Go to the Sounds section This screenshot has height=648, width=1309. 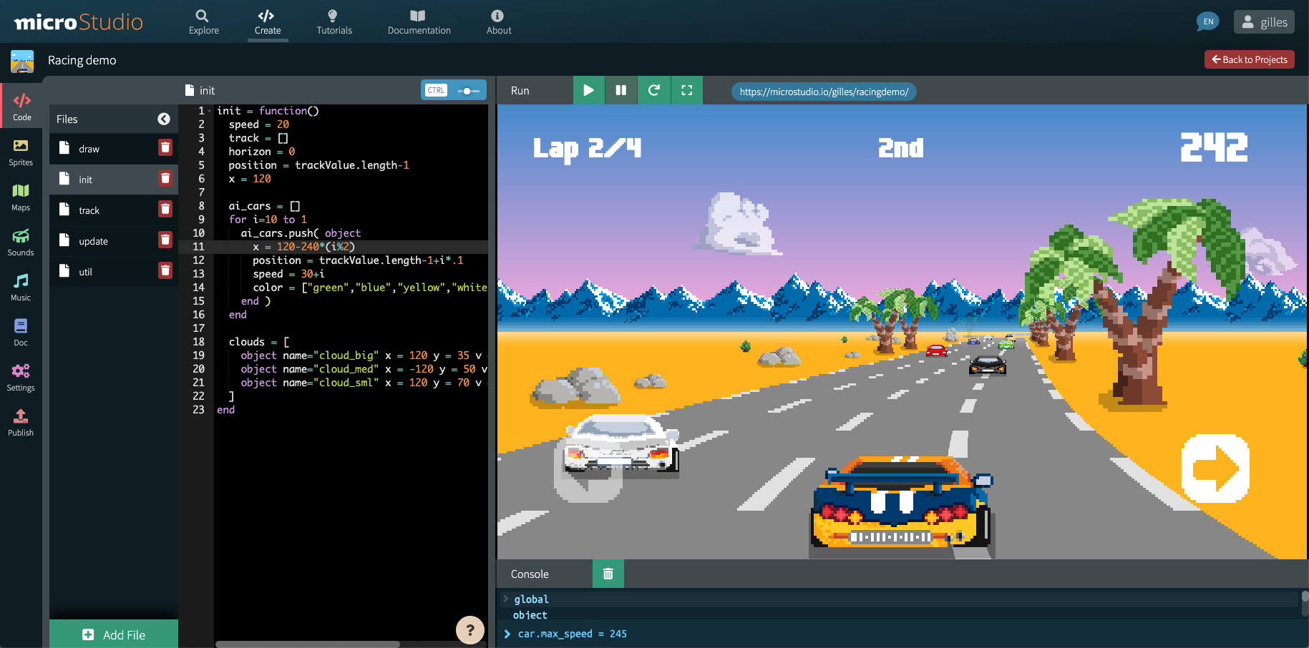(x=21, y=242)
